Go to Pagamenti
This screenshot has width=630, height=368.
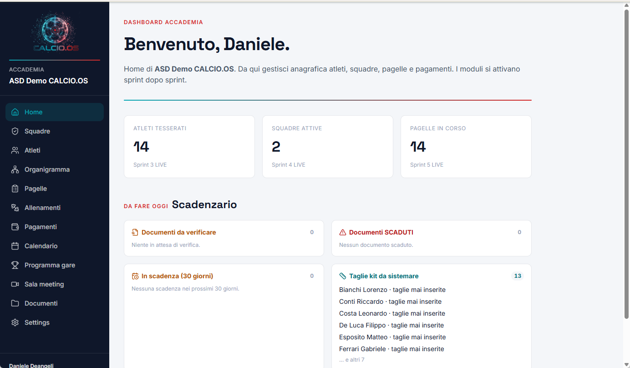[x=55, y=227]
